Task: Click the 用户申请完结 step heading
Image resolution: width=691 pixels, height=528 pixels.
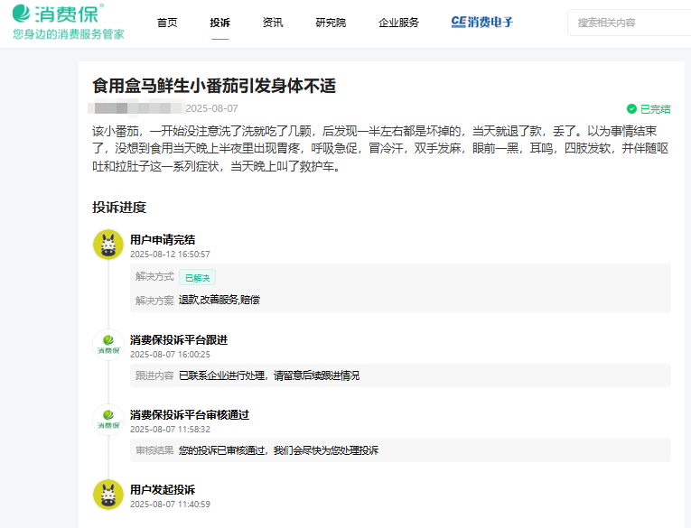Action: click(163, 240)
